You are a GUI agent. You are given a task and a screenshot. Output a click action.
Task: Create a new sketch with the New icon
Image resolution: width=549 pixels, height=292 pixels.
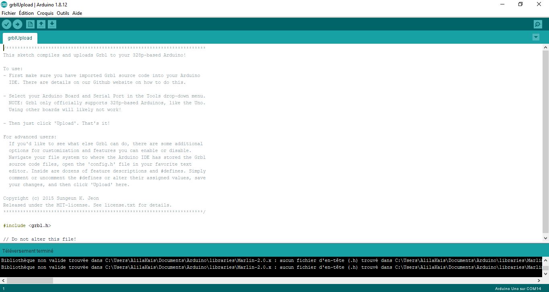pos(30,24)
